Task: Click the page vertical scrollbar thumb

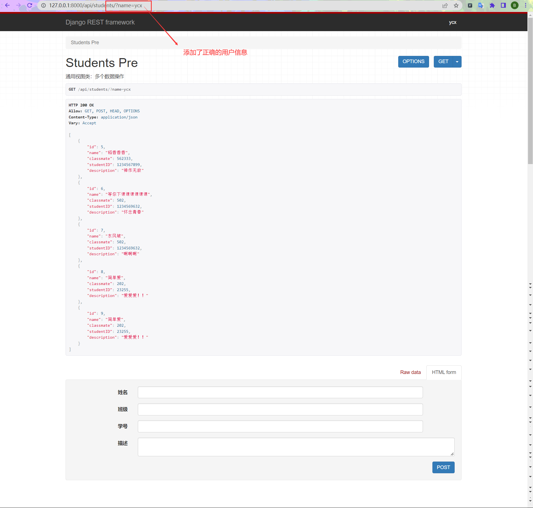Action: click(530, 91)
